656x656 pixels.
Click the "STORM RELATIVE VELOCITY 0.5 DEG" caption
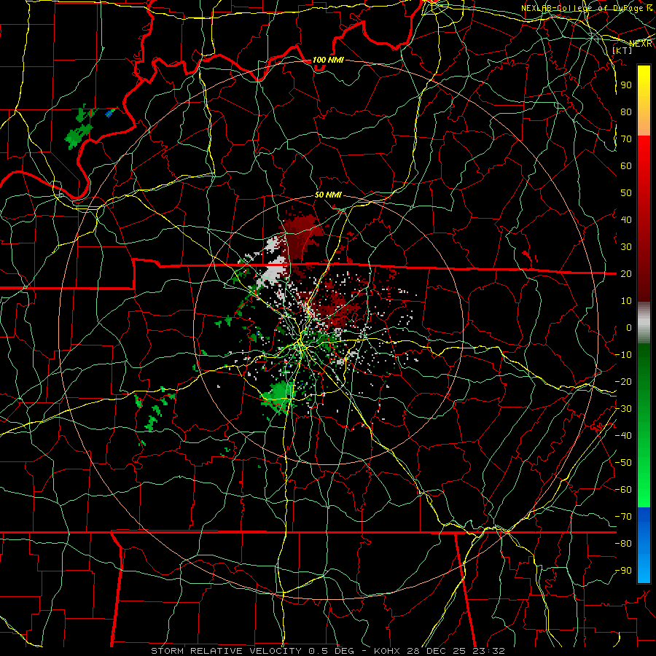252,651
